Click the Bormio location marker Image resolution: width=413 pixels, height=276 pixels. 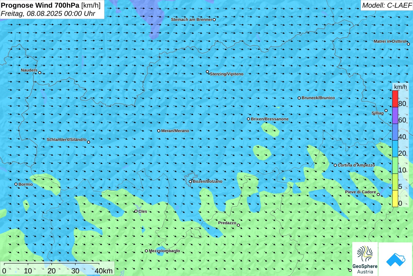(x=16, y=184)
